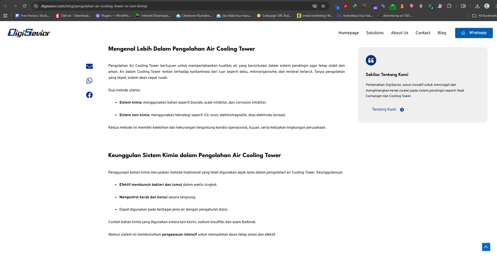Click the blue Whatsapp button
497x257 pixels.
pos(474,33)
